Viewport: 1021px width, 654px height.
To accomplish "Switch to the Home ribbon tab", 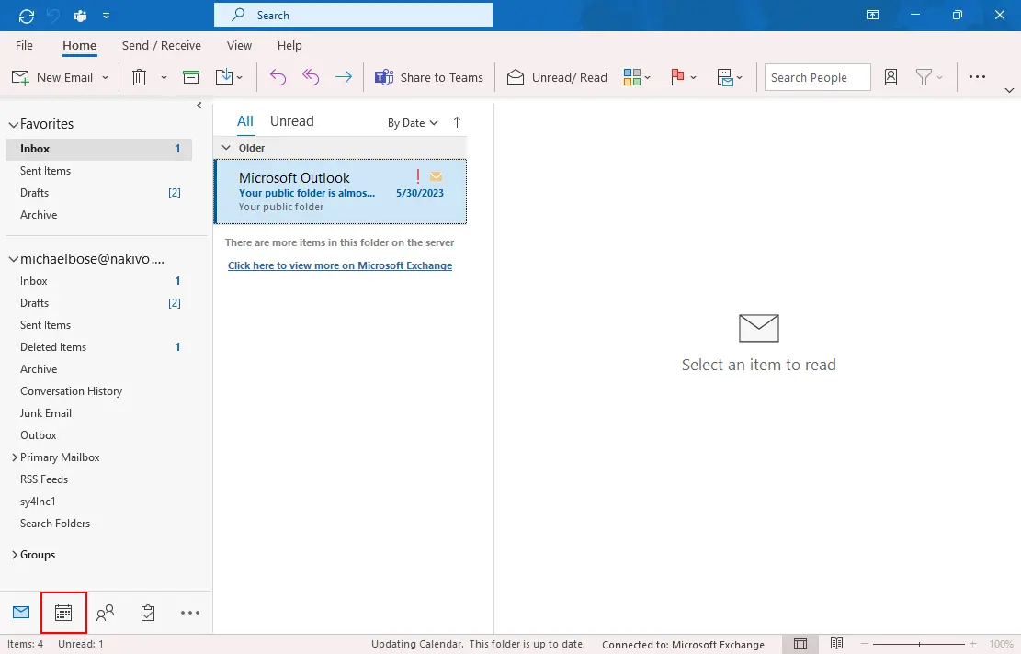I will pyautogui.click(x=79, y=46).
